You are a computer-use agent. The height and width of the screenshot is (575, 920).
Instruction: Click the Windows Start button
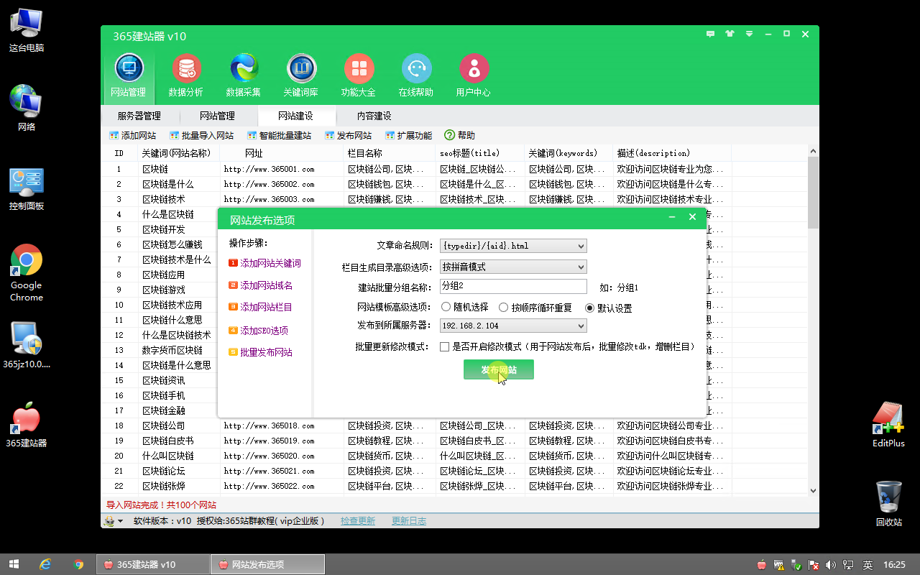coord(13,564)
